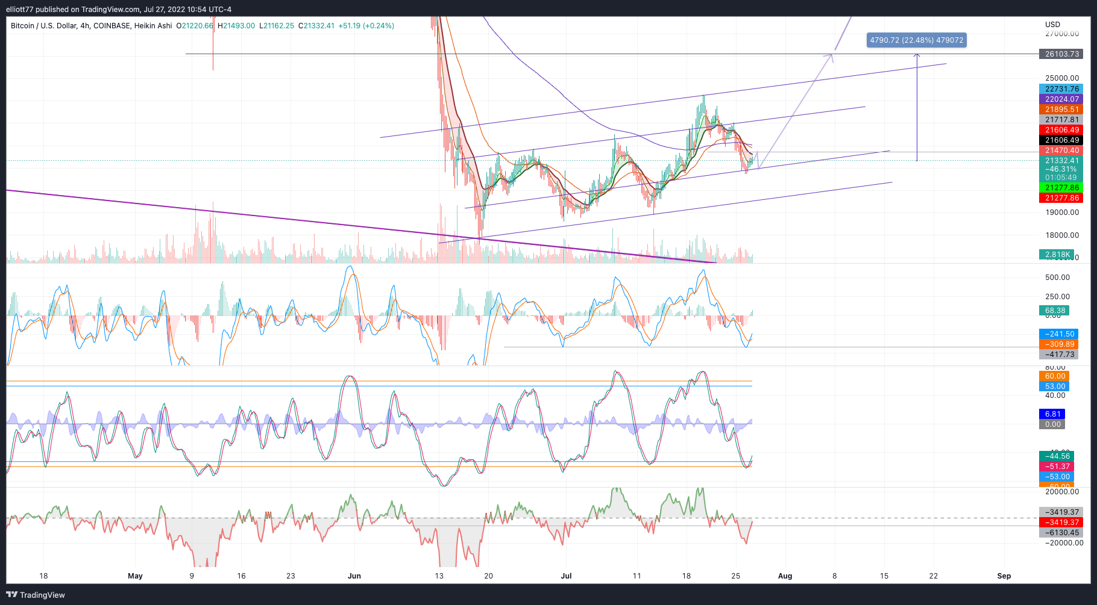The height and width of the screenshot is (605, 1097).
Task: Click the blue MACD value label −241.50
Action: (x=1059, y=334)
